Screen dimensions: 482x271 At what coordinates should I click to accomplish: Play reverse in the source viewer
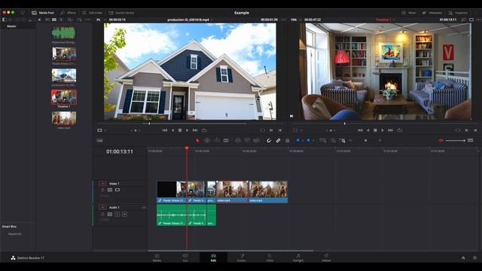click(x=172, y=130)
